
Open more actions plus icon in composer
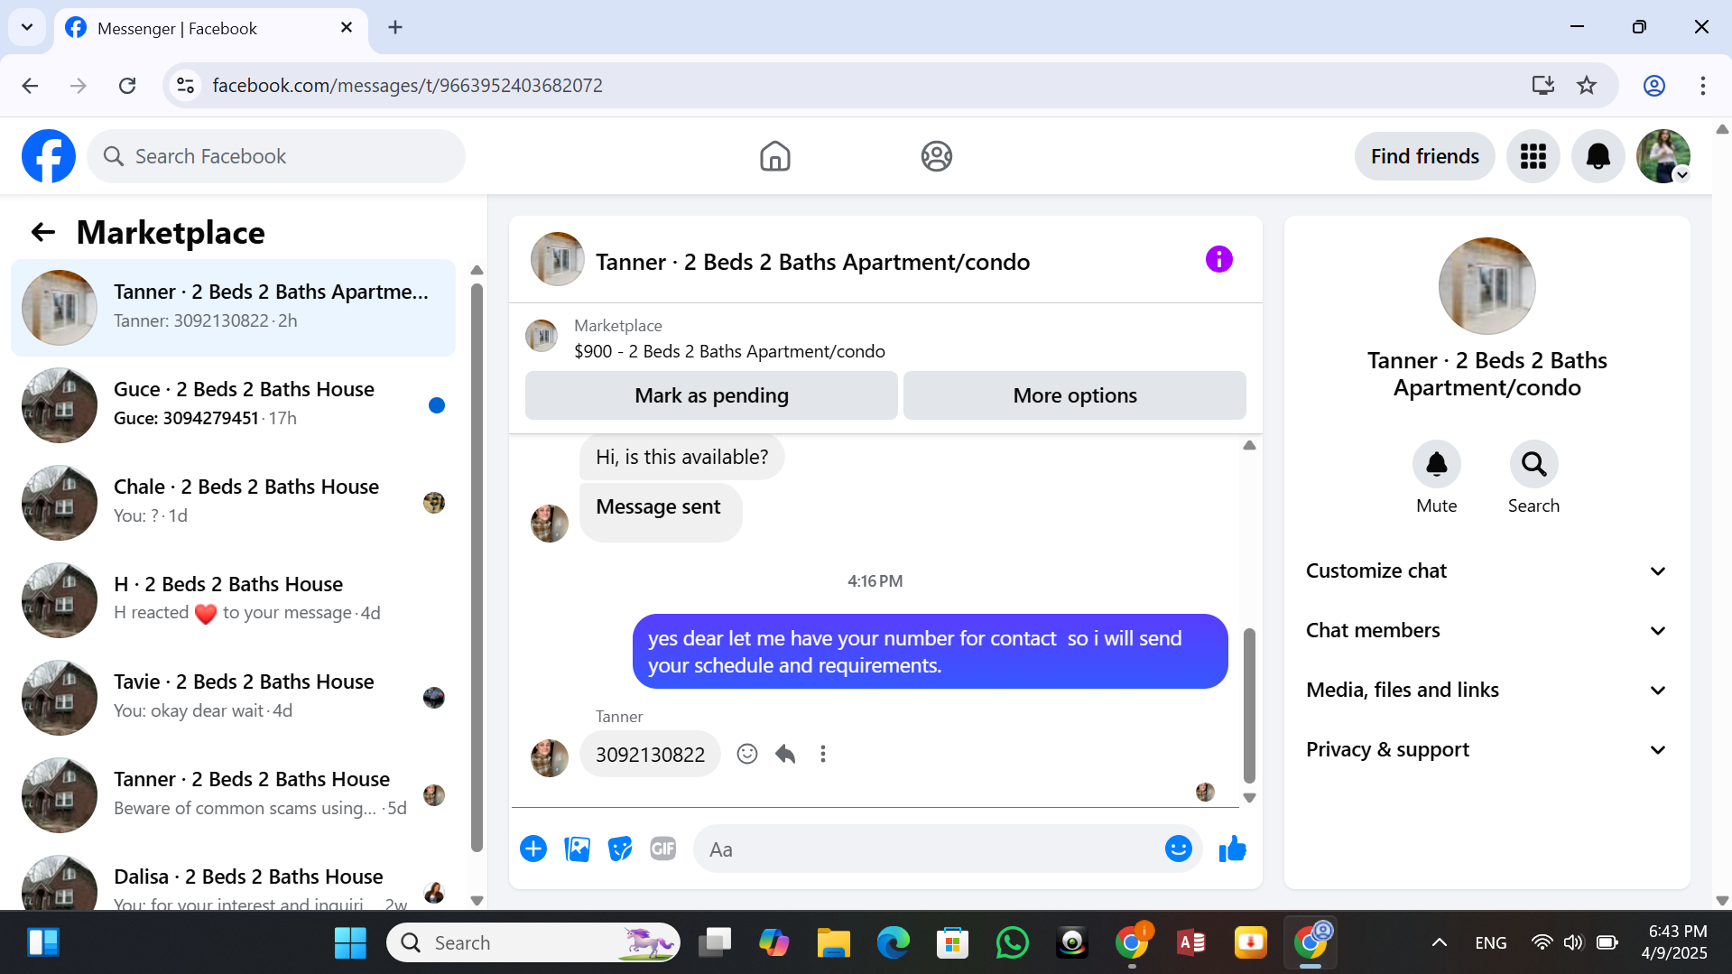tap(533, 849)
